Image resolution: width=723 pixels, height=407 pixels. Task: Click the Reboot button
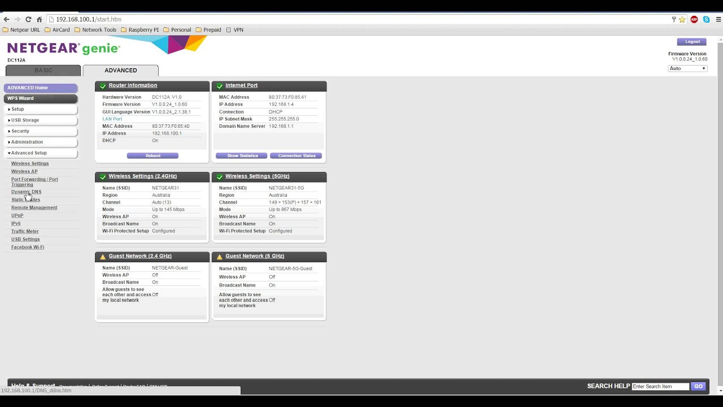153,156
